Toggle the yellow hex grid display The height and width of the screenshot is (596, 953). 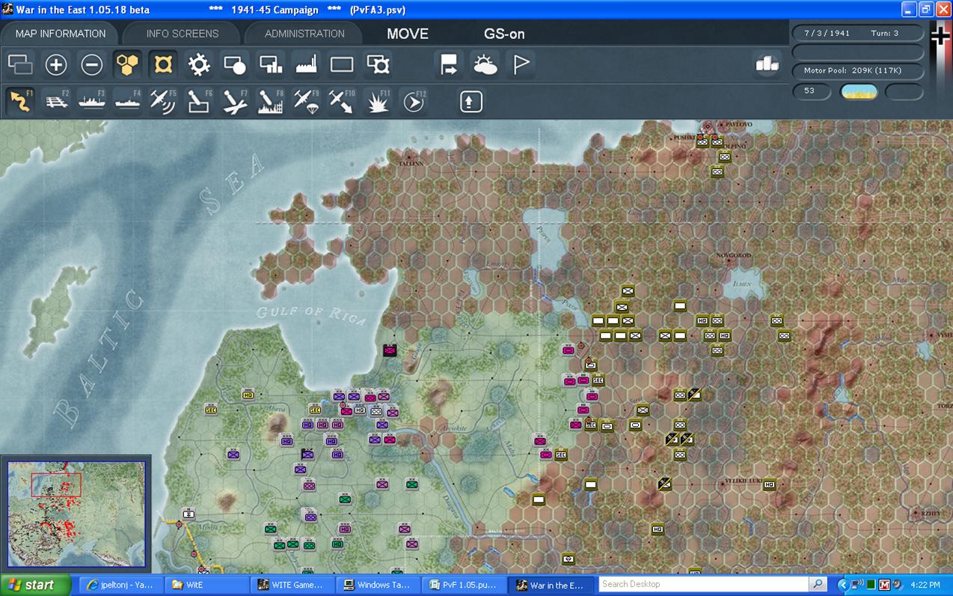click(x=128, y=64)
